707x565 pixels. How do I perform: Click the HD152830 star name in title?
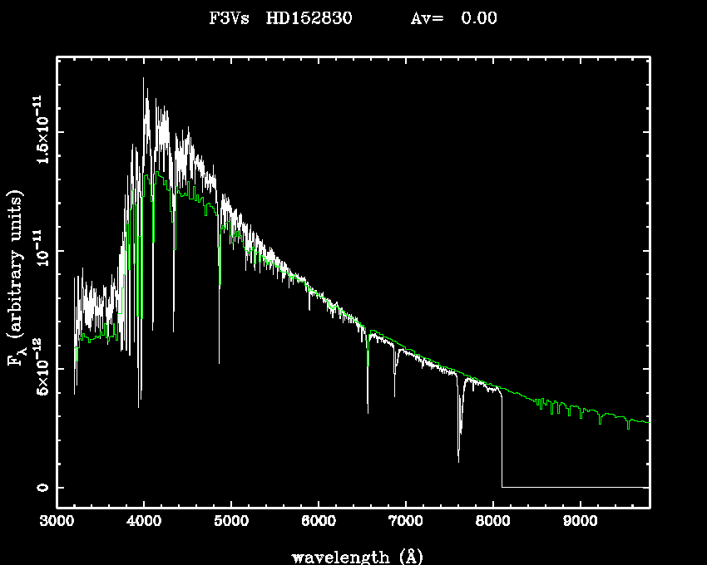(309, 18)
